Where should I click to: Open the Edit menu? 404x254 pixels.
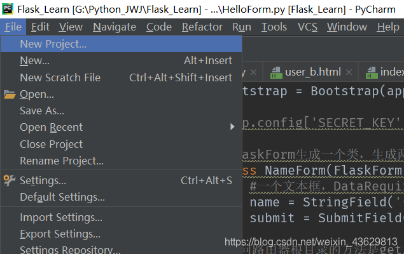click(x=40, y=27)
